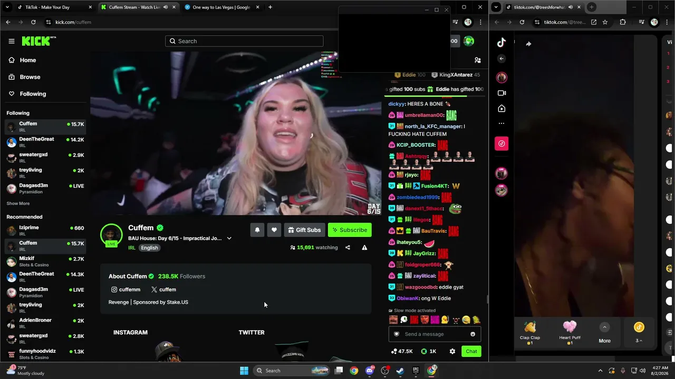Screen dimensions: 675x379
Task: Show hidden system tray icons
Action: pyautogui.click(x=600, y=371)
